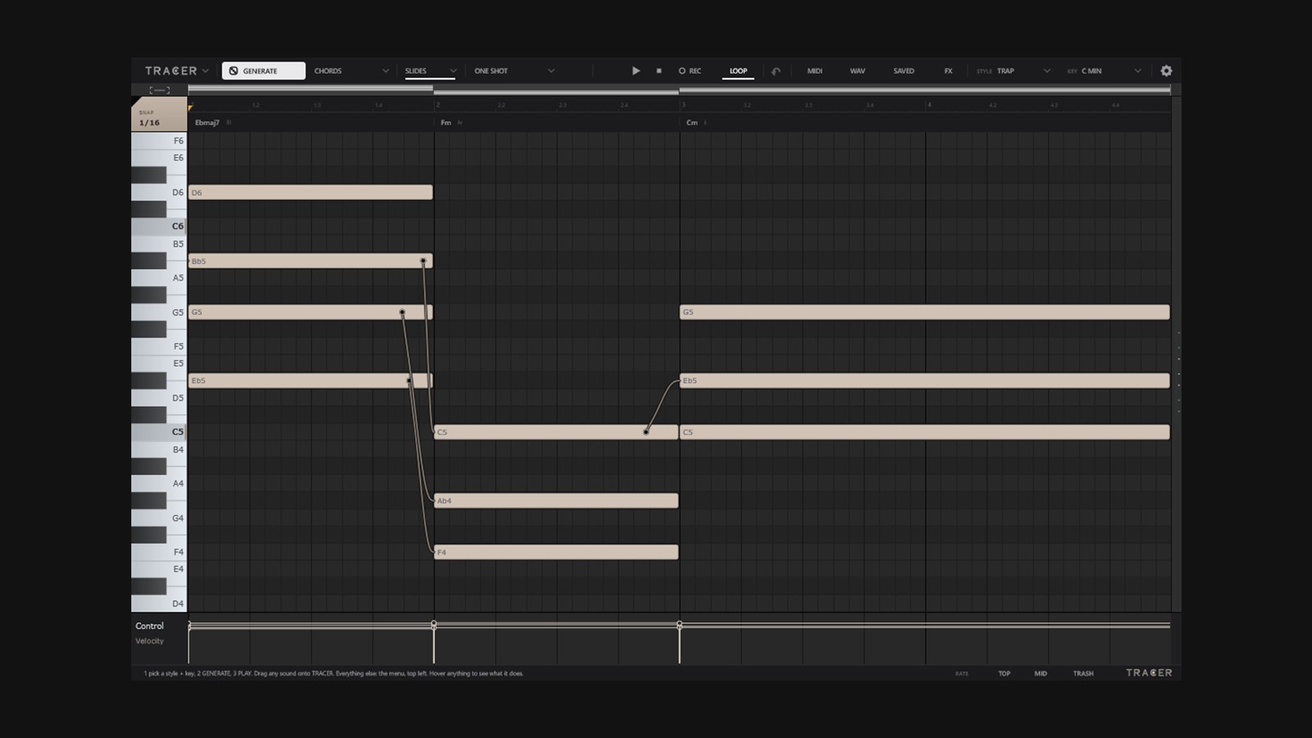Select the second-bar C5 note block
The height and width of the screenshot is (738, 1312).
(556, 432)
